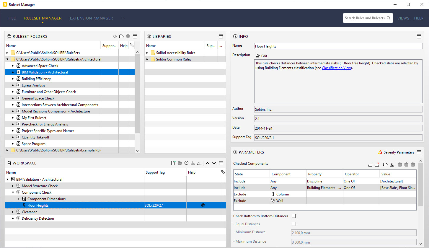Expand the Advanced Space Check ruleset
The image size is (429, 248).
13,66
